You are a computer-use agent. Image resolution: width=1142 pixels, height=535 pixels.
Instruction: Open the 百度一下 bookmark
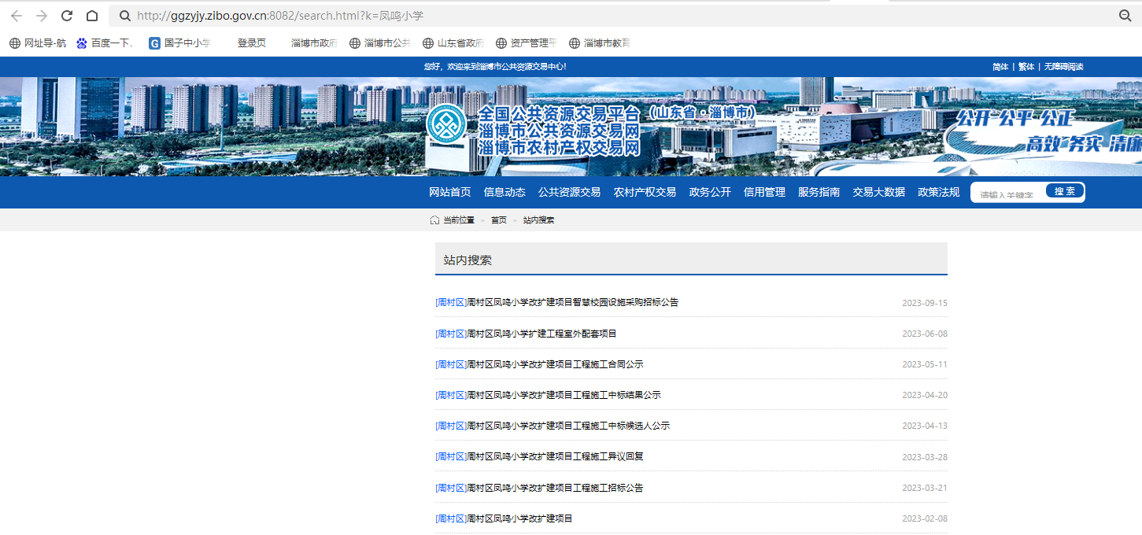pyautogui.click(x=103, y=43)
